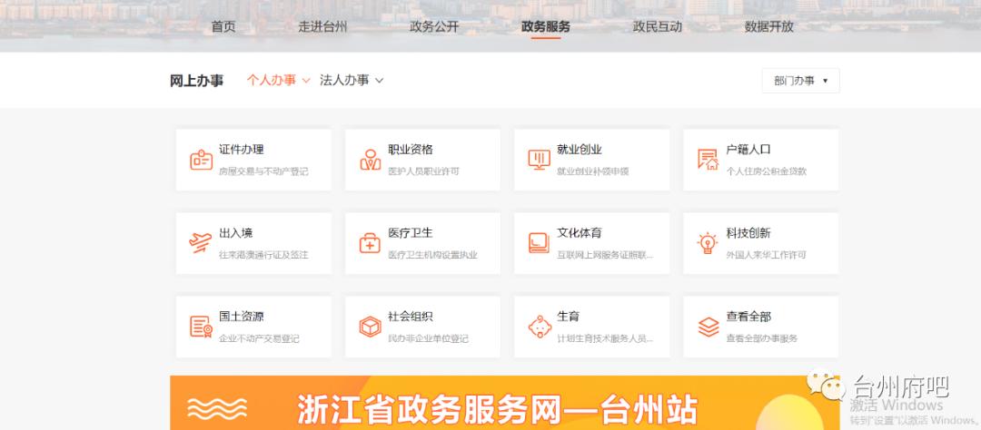Viewport: 981px width, 430px height.
Task: Open the 社会组织 title link
Action: point(411,317)
